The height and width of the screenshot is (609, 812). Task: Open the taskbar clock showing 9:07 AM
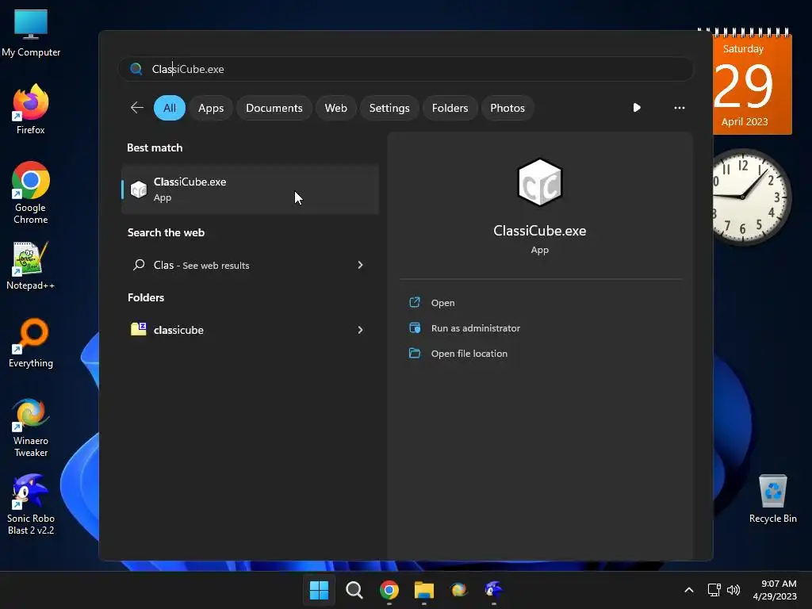(775, 590)
